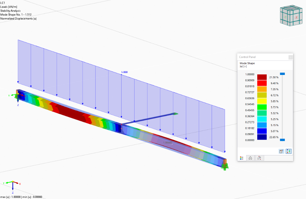The height and width of the screenshot is (199, 306).
Task: Click the bright green 5.73 % color swatch
Action: point(262,107)
